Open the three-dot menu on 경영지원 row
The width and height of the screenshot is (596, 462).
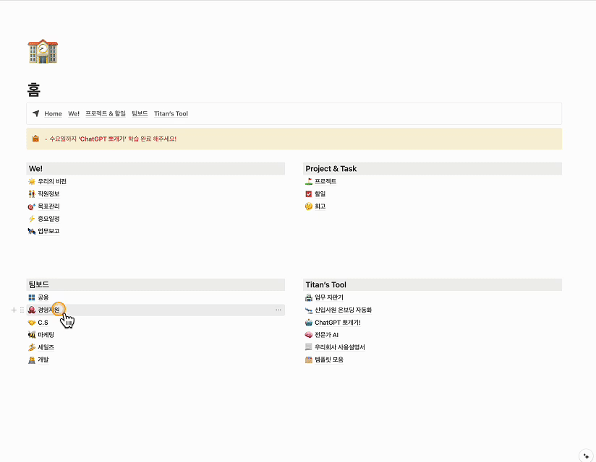[x=278, y=310]
